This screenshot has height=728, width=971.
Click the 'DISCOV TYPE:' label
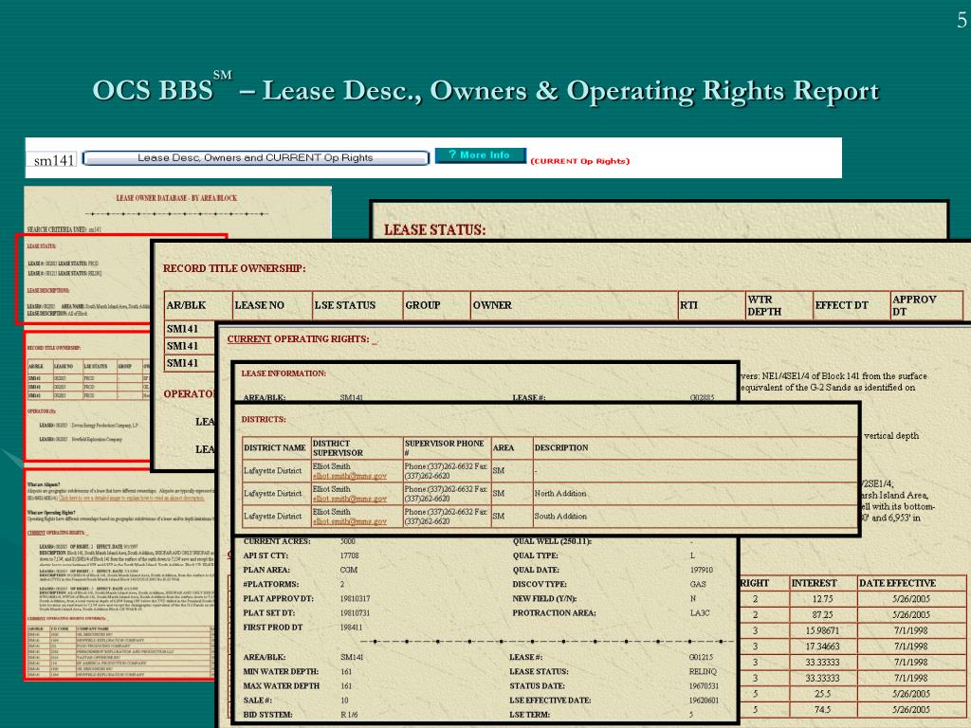pyautogui.click(x=540, y=584)
